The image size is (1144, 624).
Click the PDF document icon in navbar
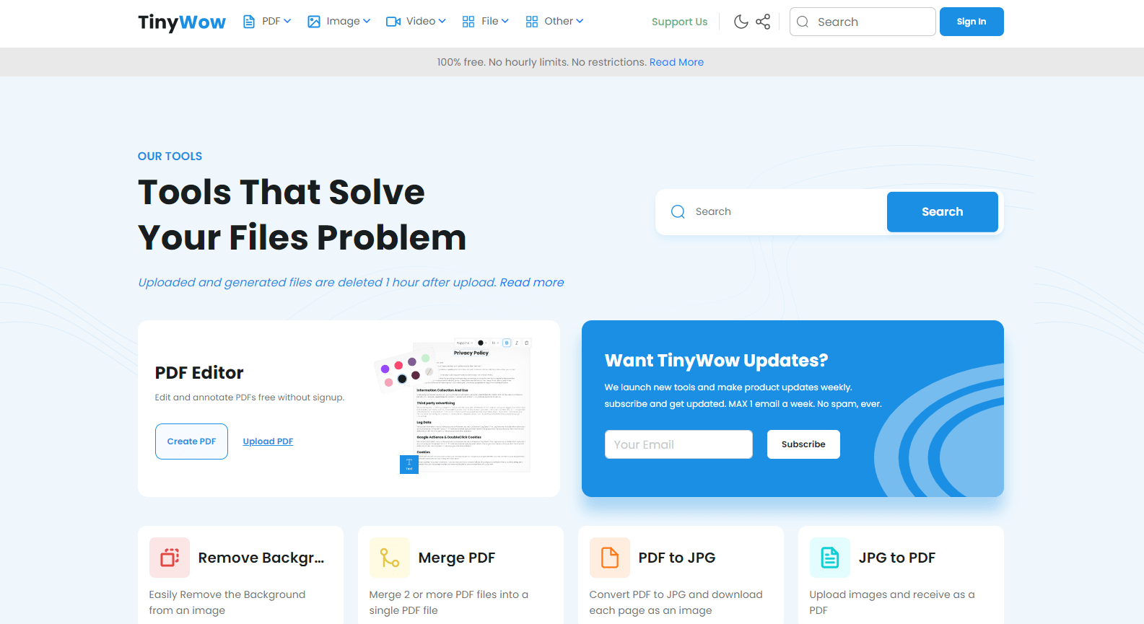point(249,22)
